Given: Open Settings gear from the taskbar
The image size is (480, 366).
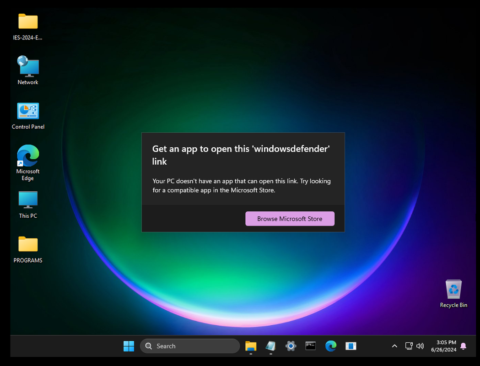Looking at the screenshot, I should click(291, 346).
